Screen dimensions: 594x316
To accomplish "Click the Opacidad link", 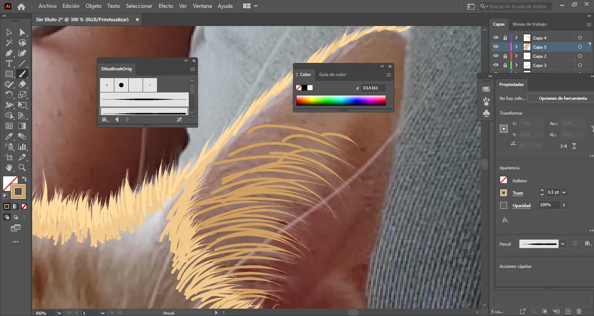I will click(522, 205).
